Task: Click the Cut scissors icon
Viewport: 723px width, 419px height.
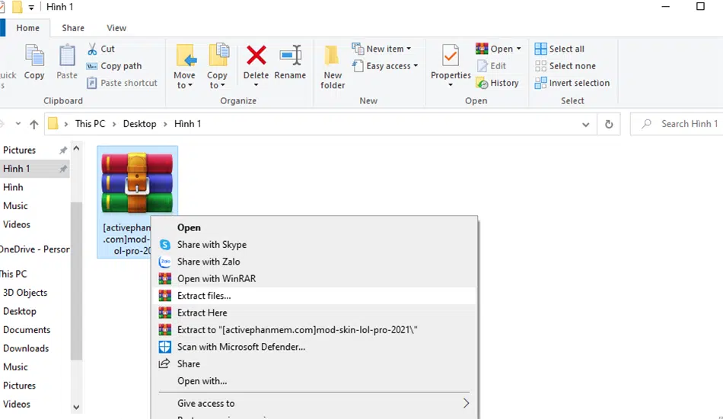Action: tap(92, 49)
